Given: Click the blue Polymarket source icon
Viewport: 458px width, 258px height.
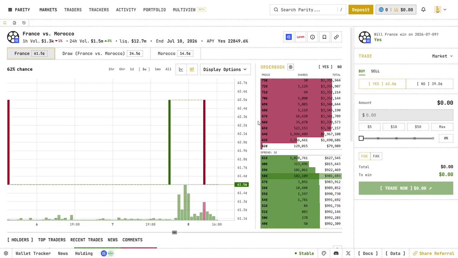Looking at the screenshot, I should click(x=289, y=37).
